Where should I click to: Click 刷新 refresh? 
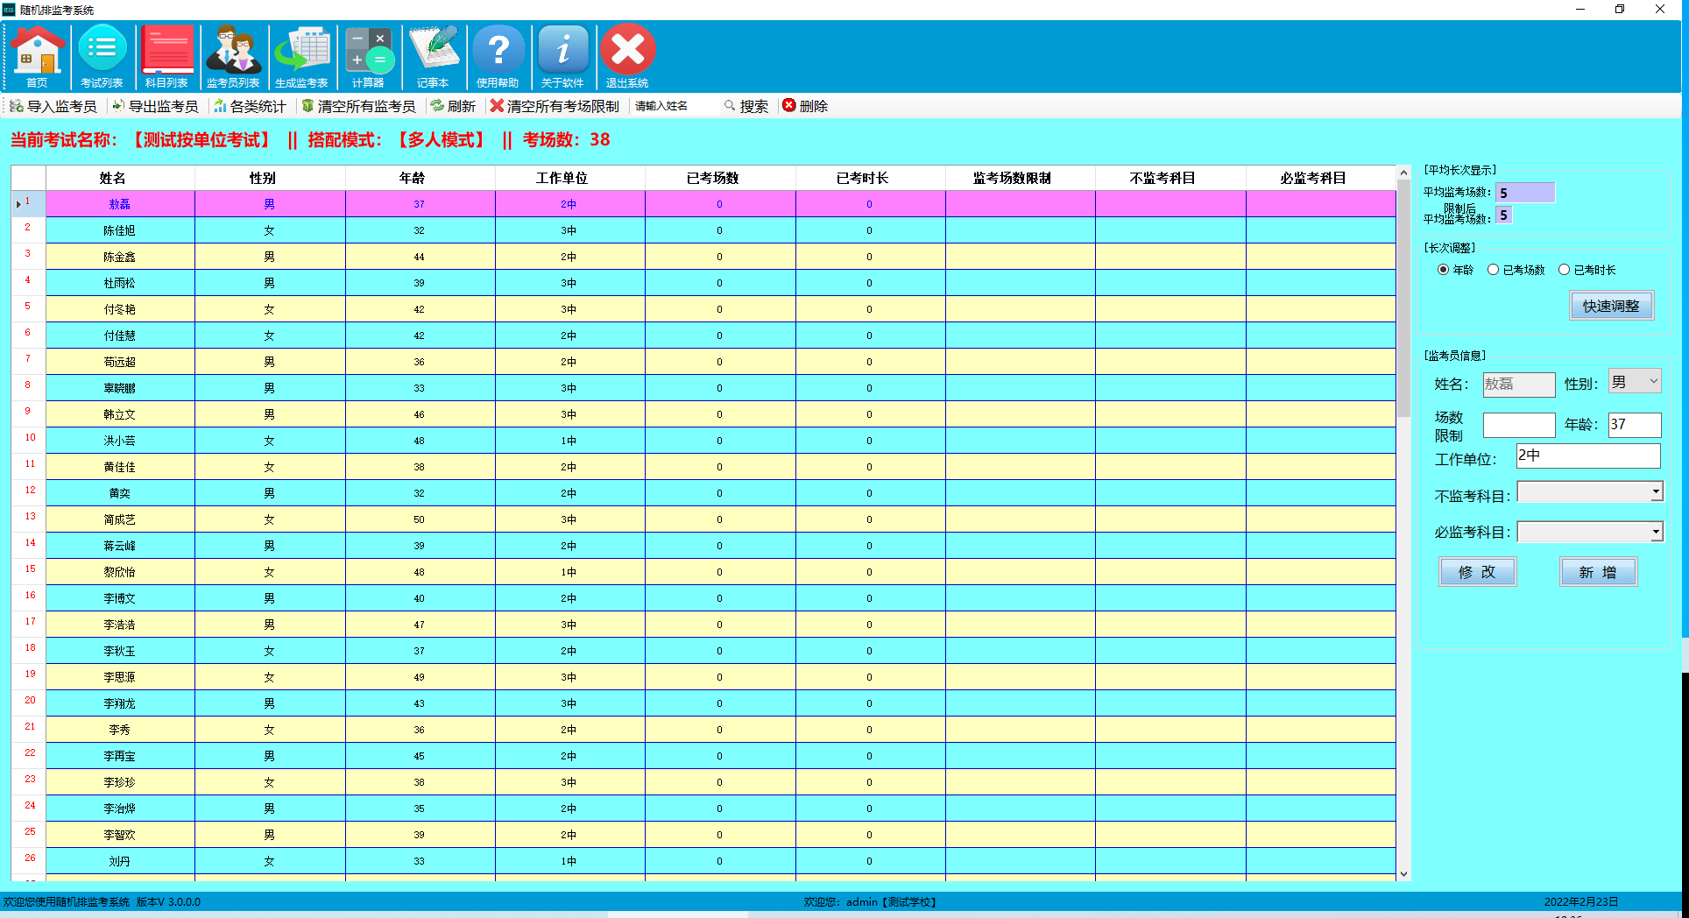(453, 106)
